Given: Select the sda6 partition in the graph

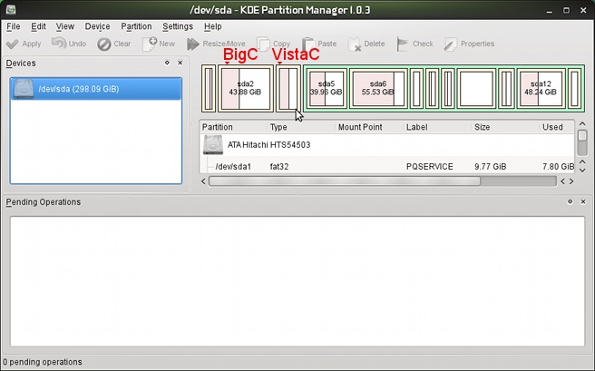Looking at the screenshot, I should coord(378,88).
